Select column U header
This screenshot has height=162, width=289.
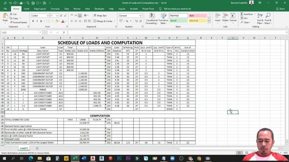tap(233, 38)
